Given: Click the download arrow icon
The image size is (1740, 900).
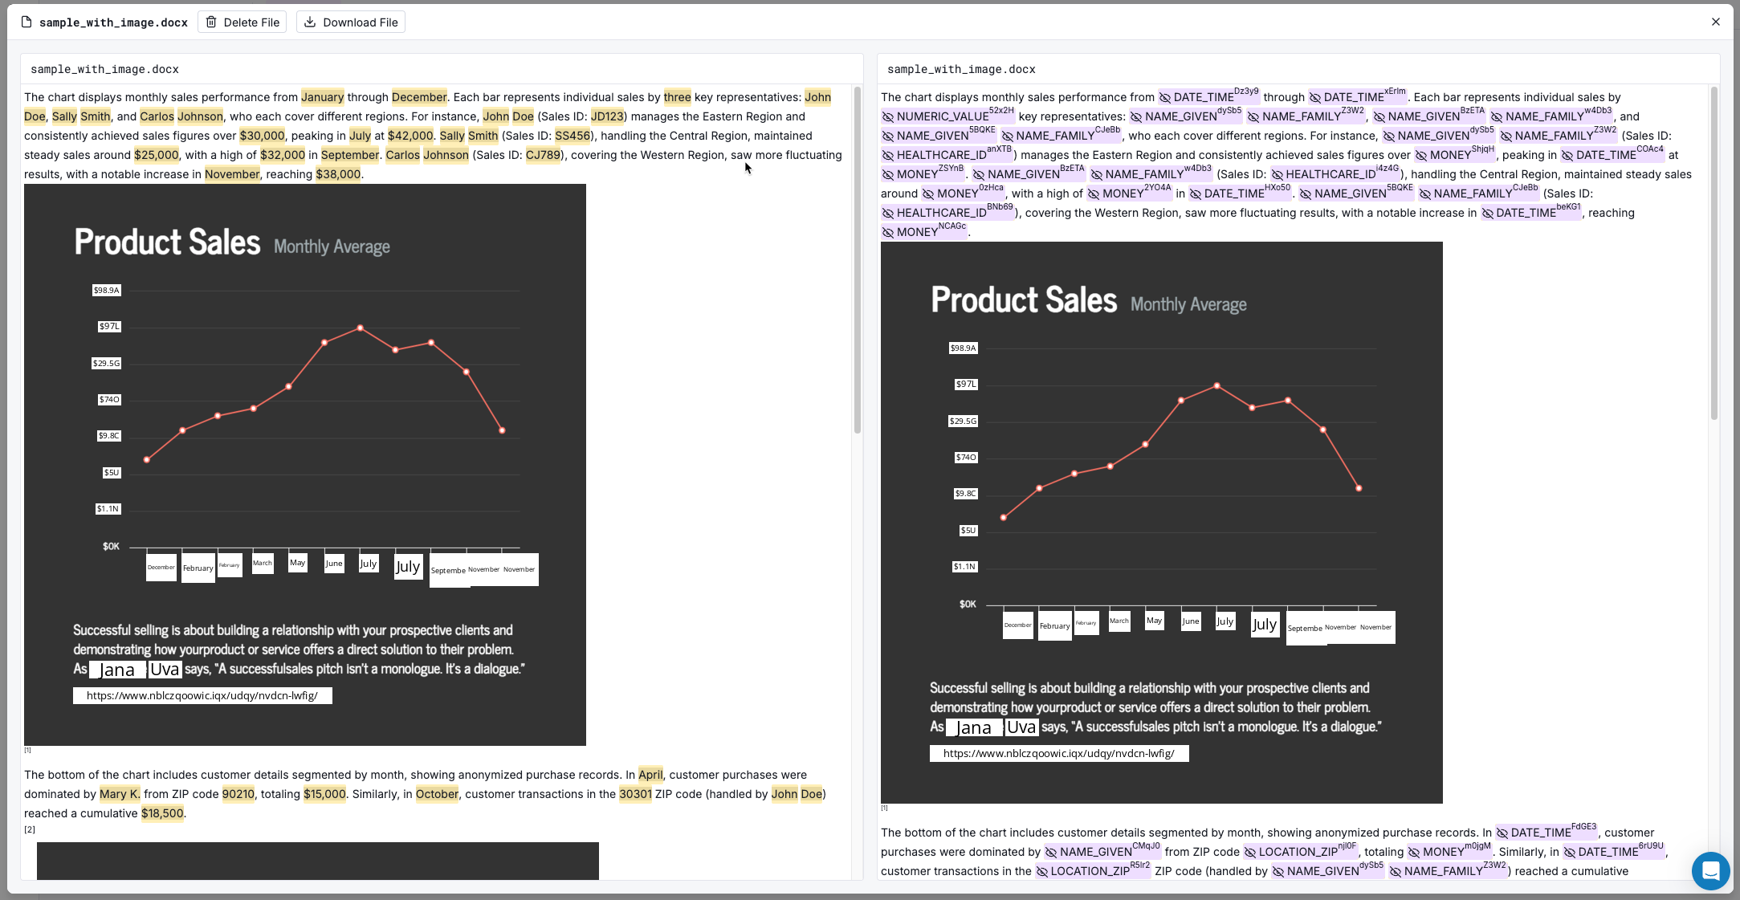Looking at the screenshot, I should point(310,22).
